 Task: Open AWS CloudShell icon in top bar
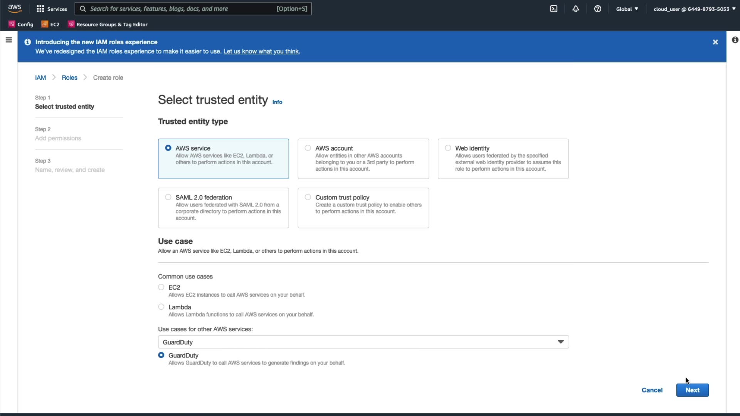click(x=554, y=9)
